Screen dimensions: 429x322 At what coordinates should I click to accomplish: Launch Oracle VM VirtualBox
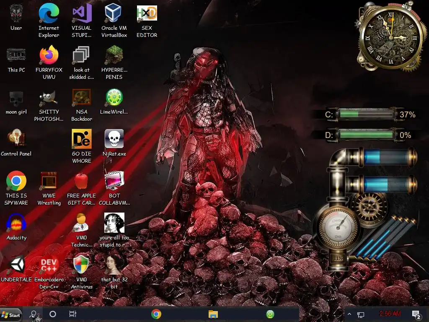click(x=114, y=14)
